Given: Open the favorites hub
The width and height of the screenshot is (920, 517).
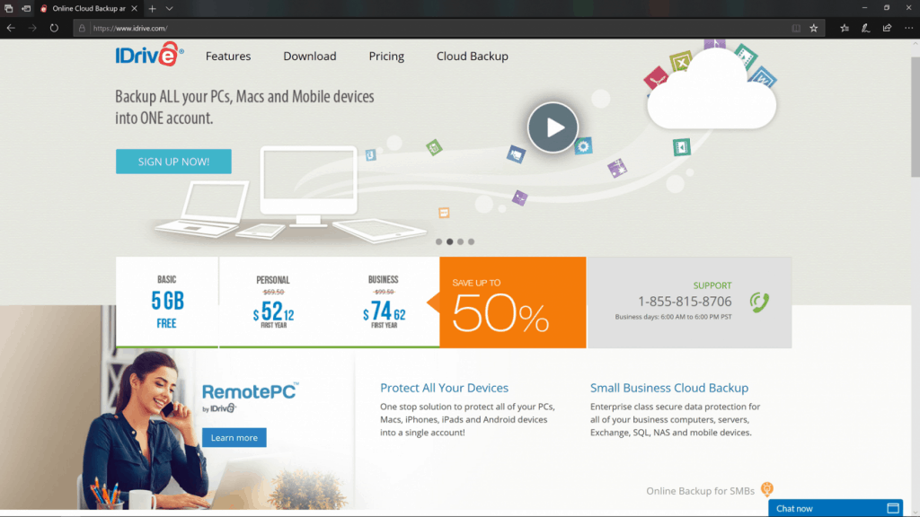Looking at the screenshot, I should coord(845,28).
